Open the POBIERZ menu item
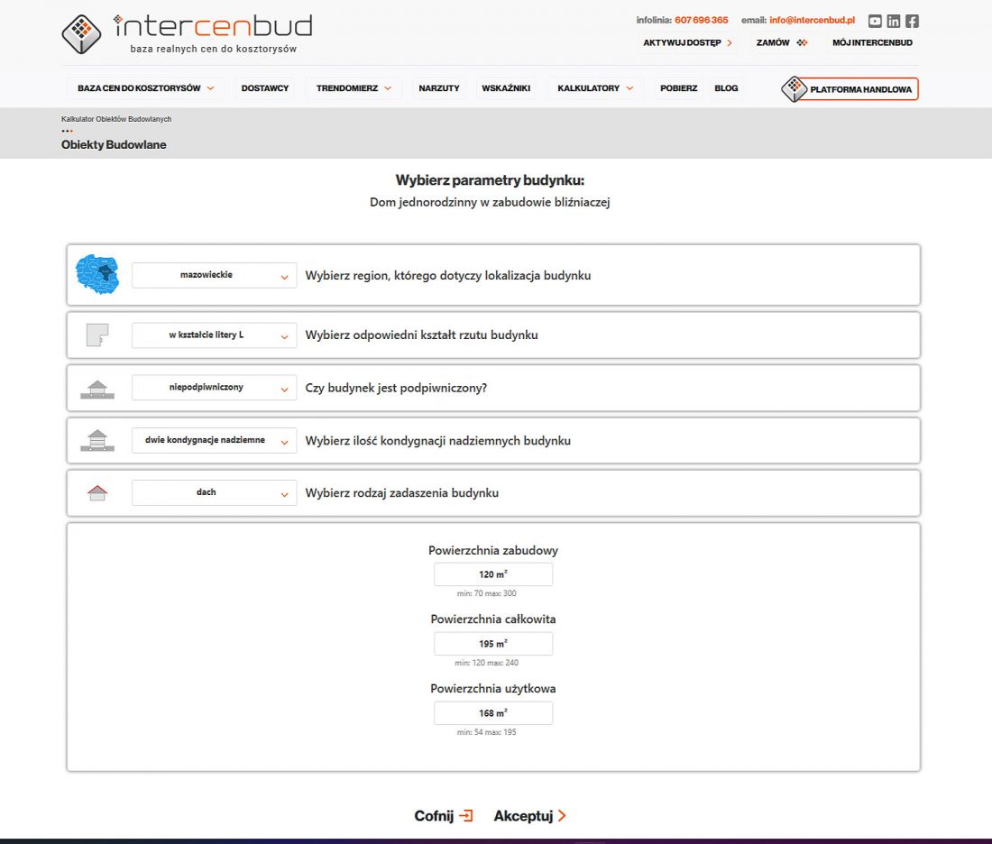Screen dimensions: 992x844 679,88
